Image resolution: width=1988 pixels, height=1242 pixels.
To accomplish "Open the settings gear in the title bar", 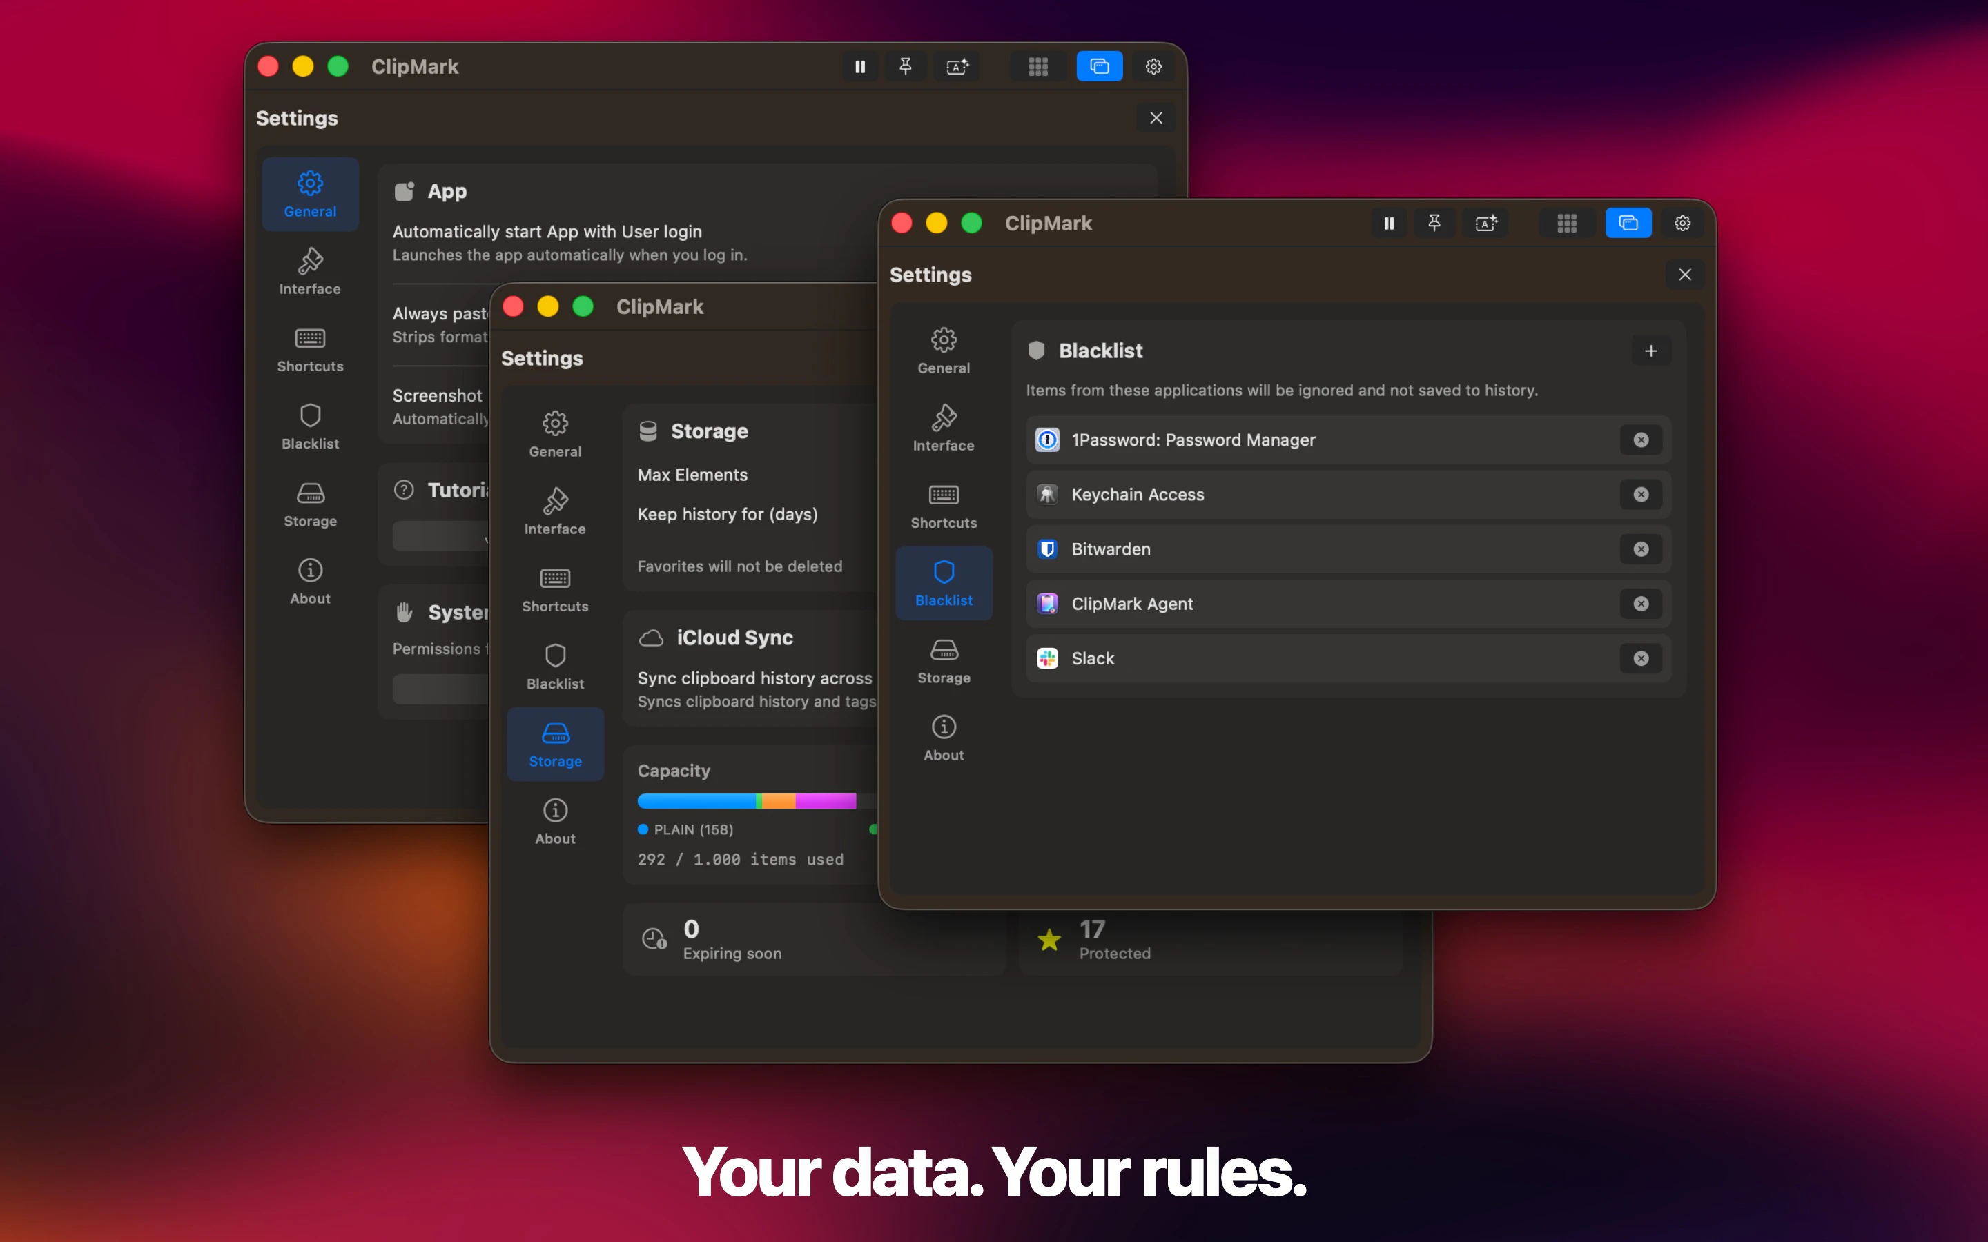I will tap(1682, 223).
